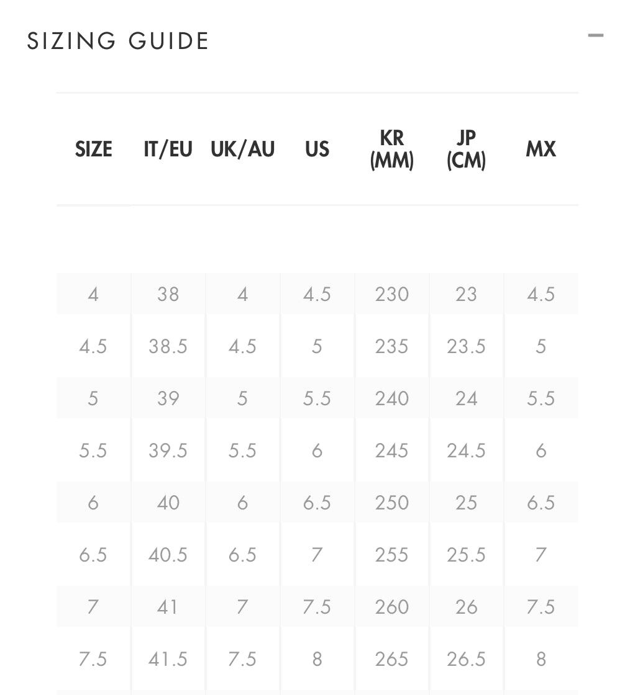Select the MX column header
635x695 pixels.
point(541,149)
